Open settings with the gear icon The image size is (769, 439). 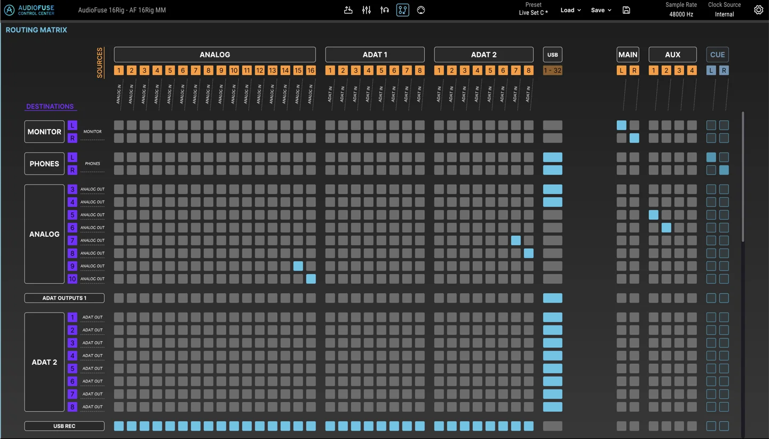tap(758, 10)
